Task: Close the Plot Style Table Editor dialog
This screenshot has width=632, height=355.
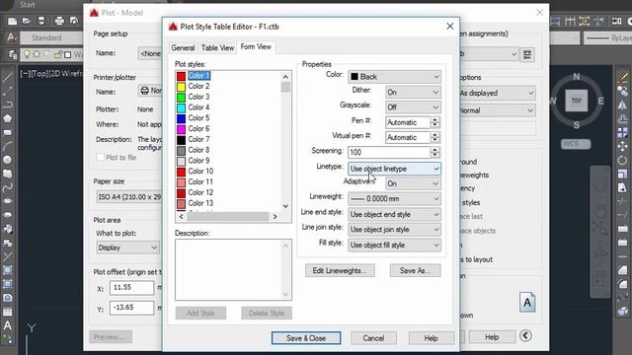Action: coord(450,27)
